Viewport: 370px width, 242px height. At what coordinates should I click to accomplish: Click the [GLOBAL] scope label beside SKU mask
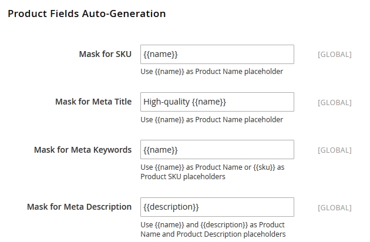coord(334,55)
